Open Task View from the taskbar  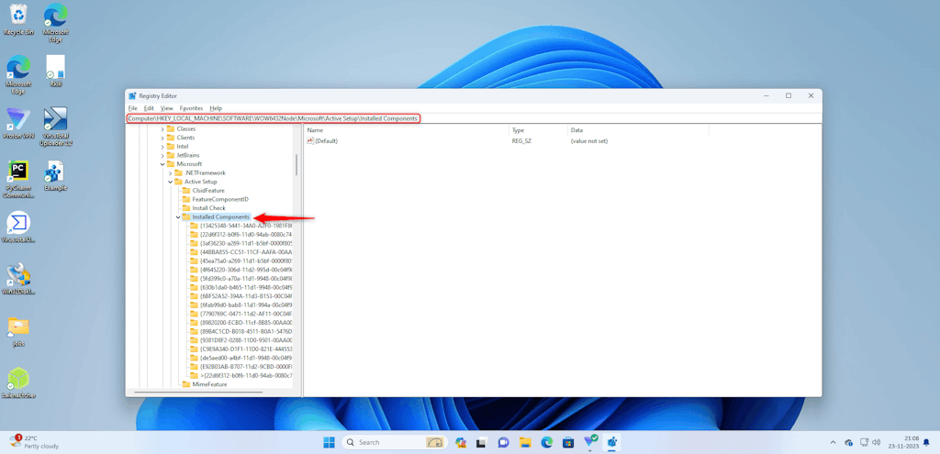(481, 443)
